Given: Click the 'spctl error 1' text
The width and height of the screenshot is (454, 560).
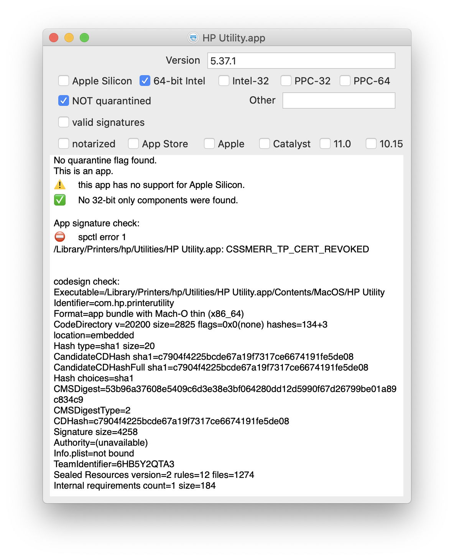Looking at the screenshot, I should pyautogui.click(x=102, y=237).
